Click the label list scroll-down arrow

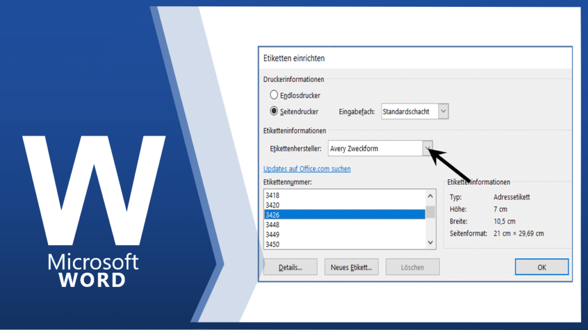coord(431,243)
